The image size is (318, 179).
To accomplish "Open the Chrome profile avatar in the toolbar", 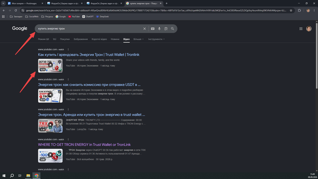I will click(308, 10).
